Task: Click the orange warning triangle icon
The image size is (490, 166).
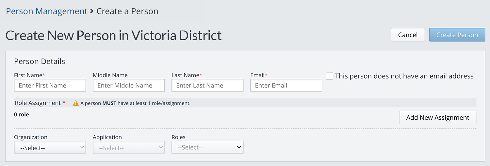Action: [x=76, y=103]
